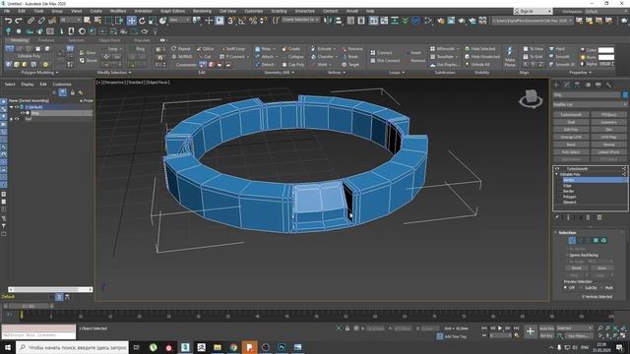Open the Create tab plus icon in command panel
Image resolution: width=630 pixels, height=354 pixels.
[556, 85]
